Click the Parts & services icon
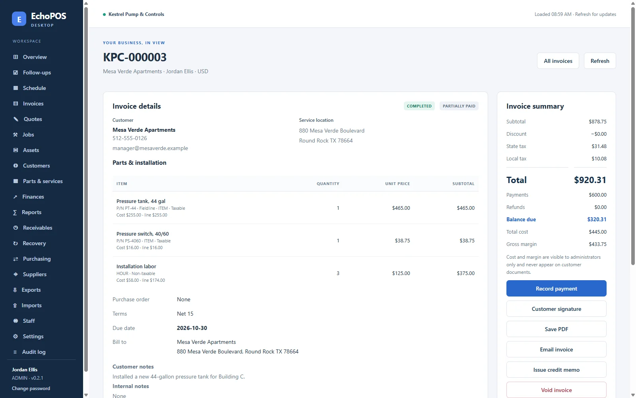Screen dimensions: 636x398 [x=16, y=181]
